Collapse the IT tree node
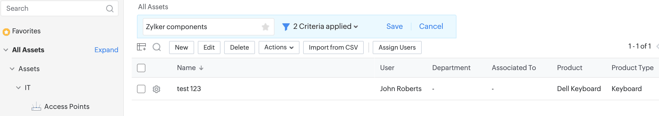The width and height of the screenshot is (659, 116). coord(18,88)
